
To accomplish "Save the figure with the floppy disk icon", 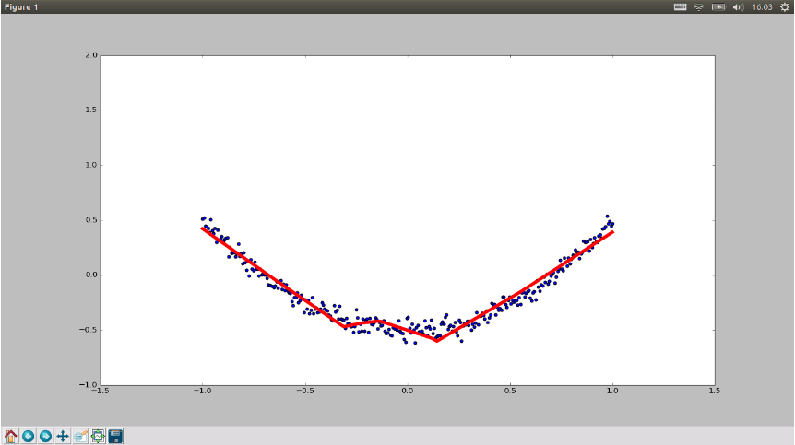I will [x=115, y=436].
